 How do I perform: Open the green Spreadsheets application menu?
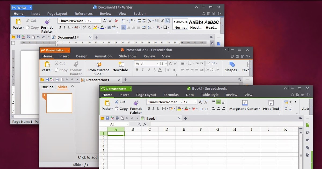click(116, 89)
